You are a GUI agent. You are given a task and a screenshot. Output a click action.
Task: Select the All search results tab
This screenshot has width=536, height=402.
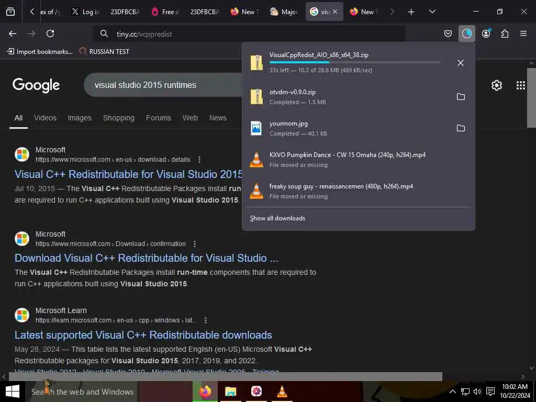coord(18,118)
